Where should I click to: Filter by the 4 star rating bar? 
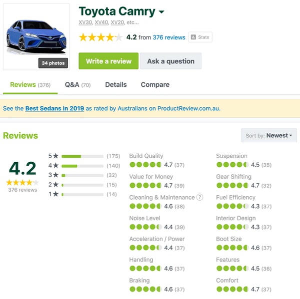coord(82,166)
